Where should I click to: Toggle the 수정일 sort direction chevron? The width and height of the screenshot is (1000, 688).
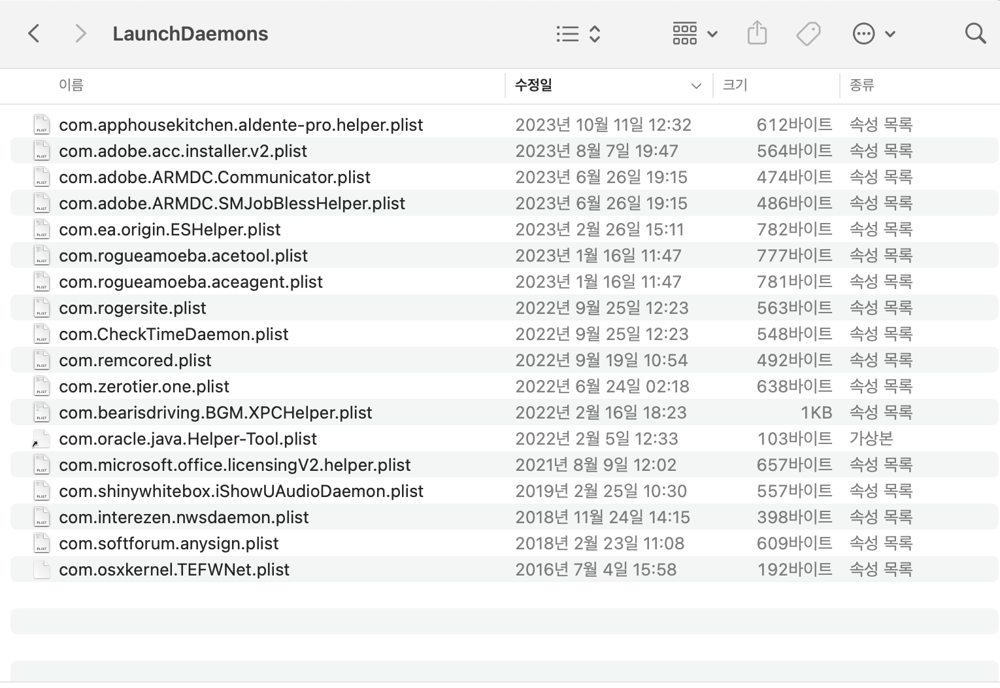pos(696,86)
